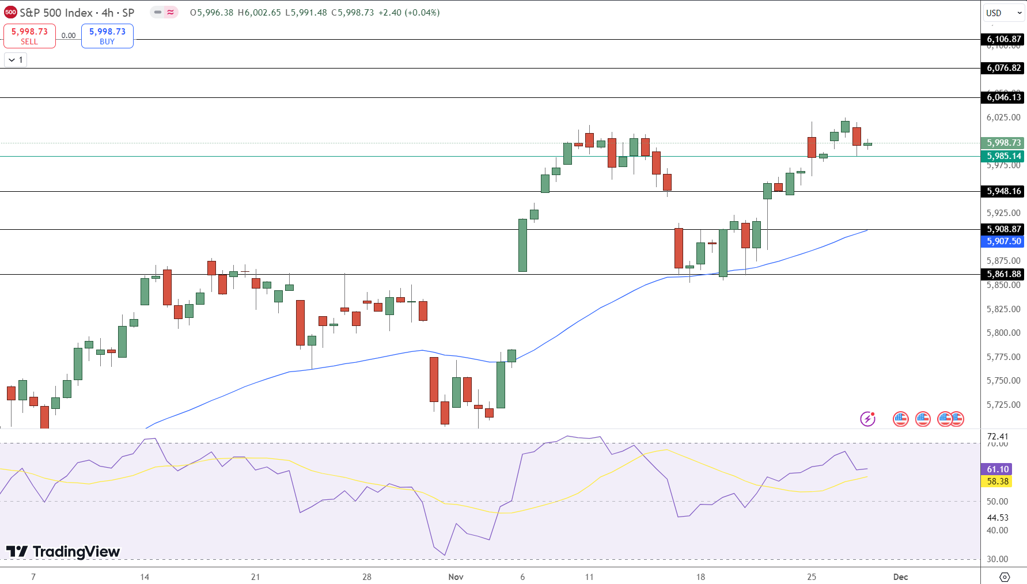Click the 0.00 spread value
Viewport: 1027px width, 584px height.
click(x=69, y=36)
